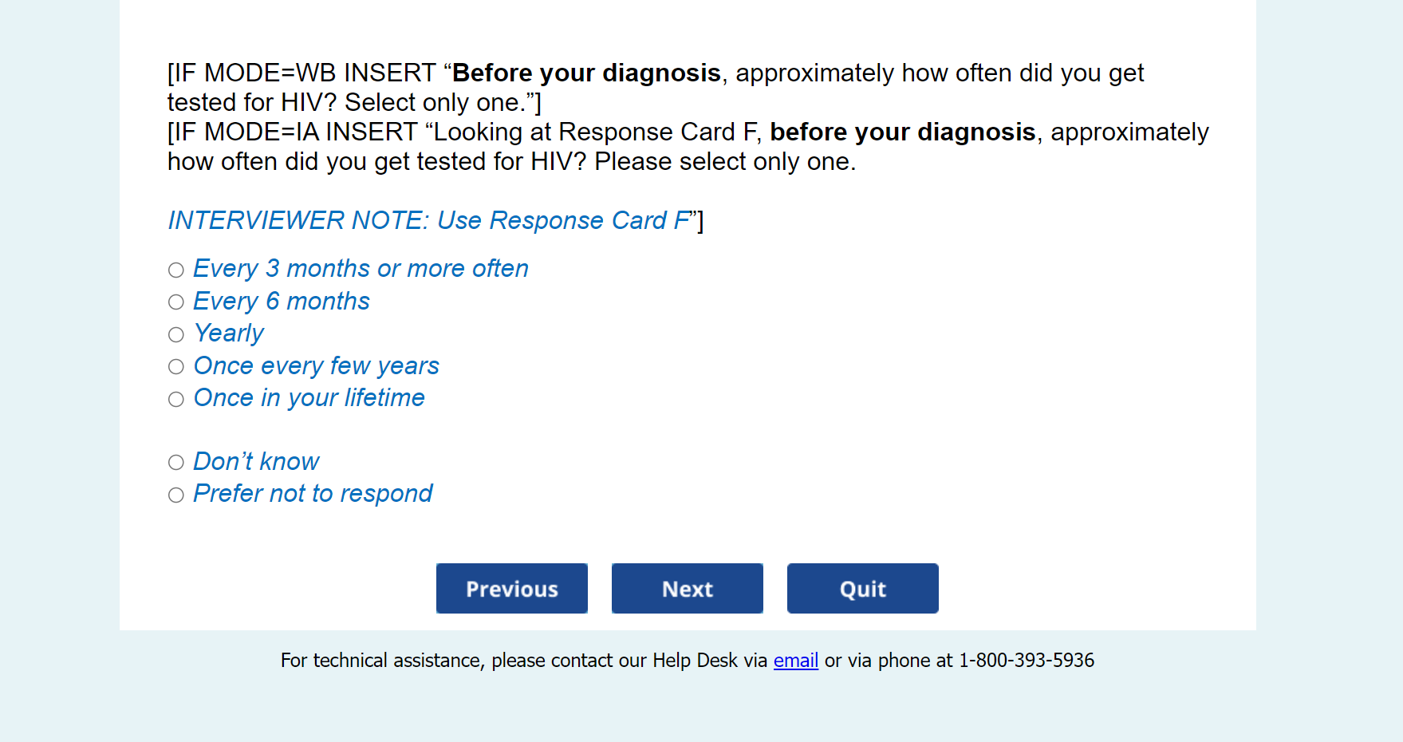The image size is (1403, 742).
Task: Open the Help Desk email link
Action: pyautogui.click(x=795, y=661)
